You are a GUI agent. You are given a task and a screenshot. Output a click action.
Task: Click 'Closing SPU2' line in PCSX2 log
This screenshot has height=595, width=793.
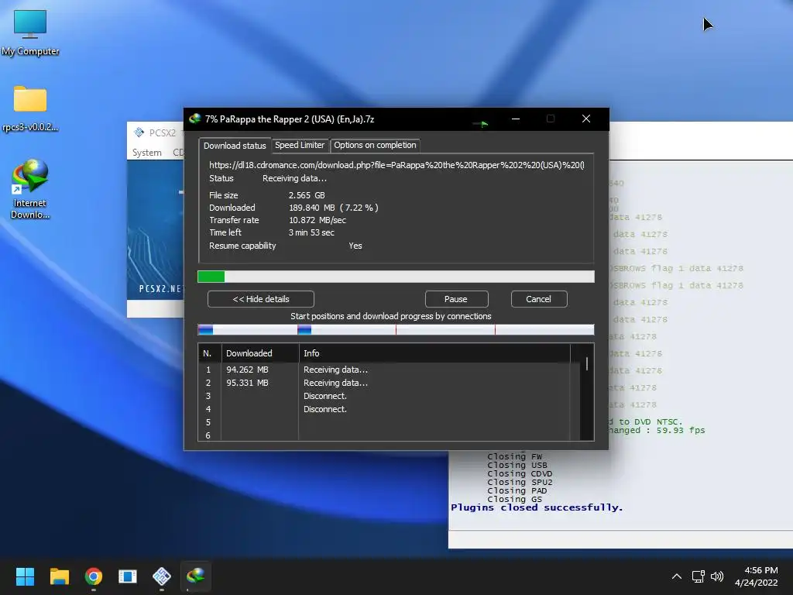(520, 482)
